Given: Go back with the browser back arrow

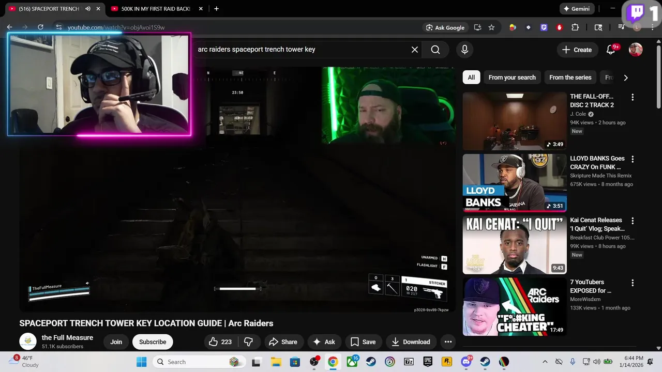Looking at the screenshot, I should (x=9, y=27).
